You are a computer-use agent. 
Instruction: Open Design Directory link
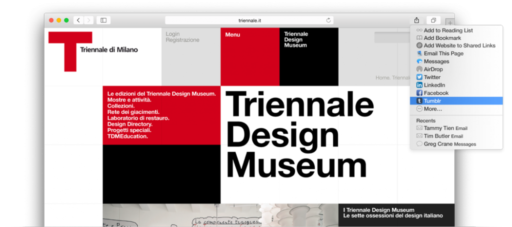coord(130,124)
